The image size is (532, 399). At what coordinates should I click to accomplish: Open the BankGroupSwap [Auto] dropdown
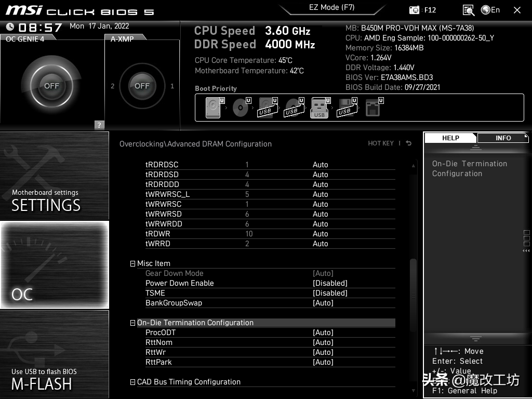323,303
